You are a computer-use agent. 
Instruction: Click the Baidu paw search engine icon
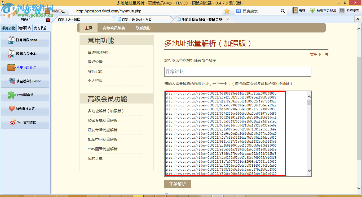(x=239, y=11)
